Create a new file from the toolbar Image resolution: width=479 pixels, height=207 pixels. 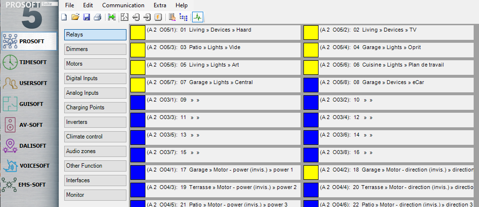pos(64,17)
